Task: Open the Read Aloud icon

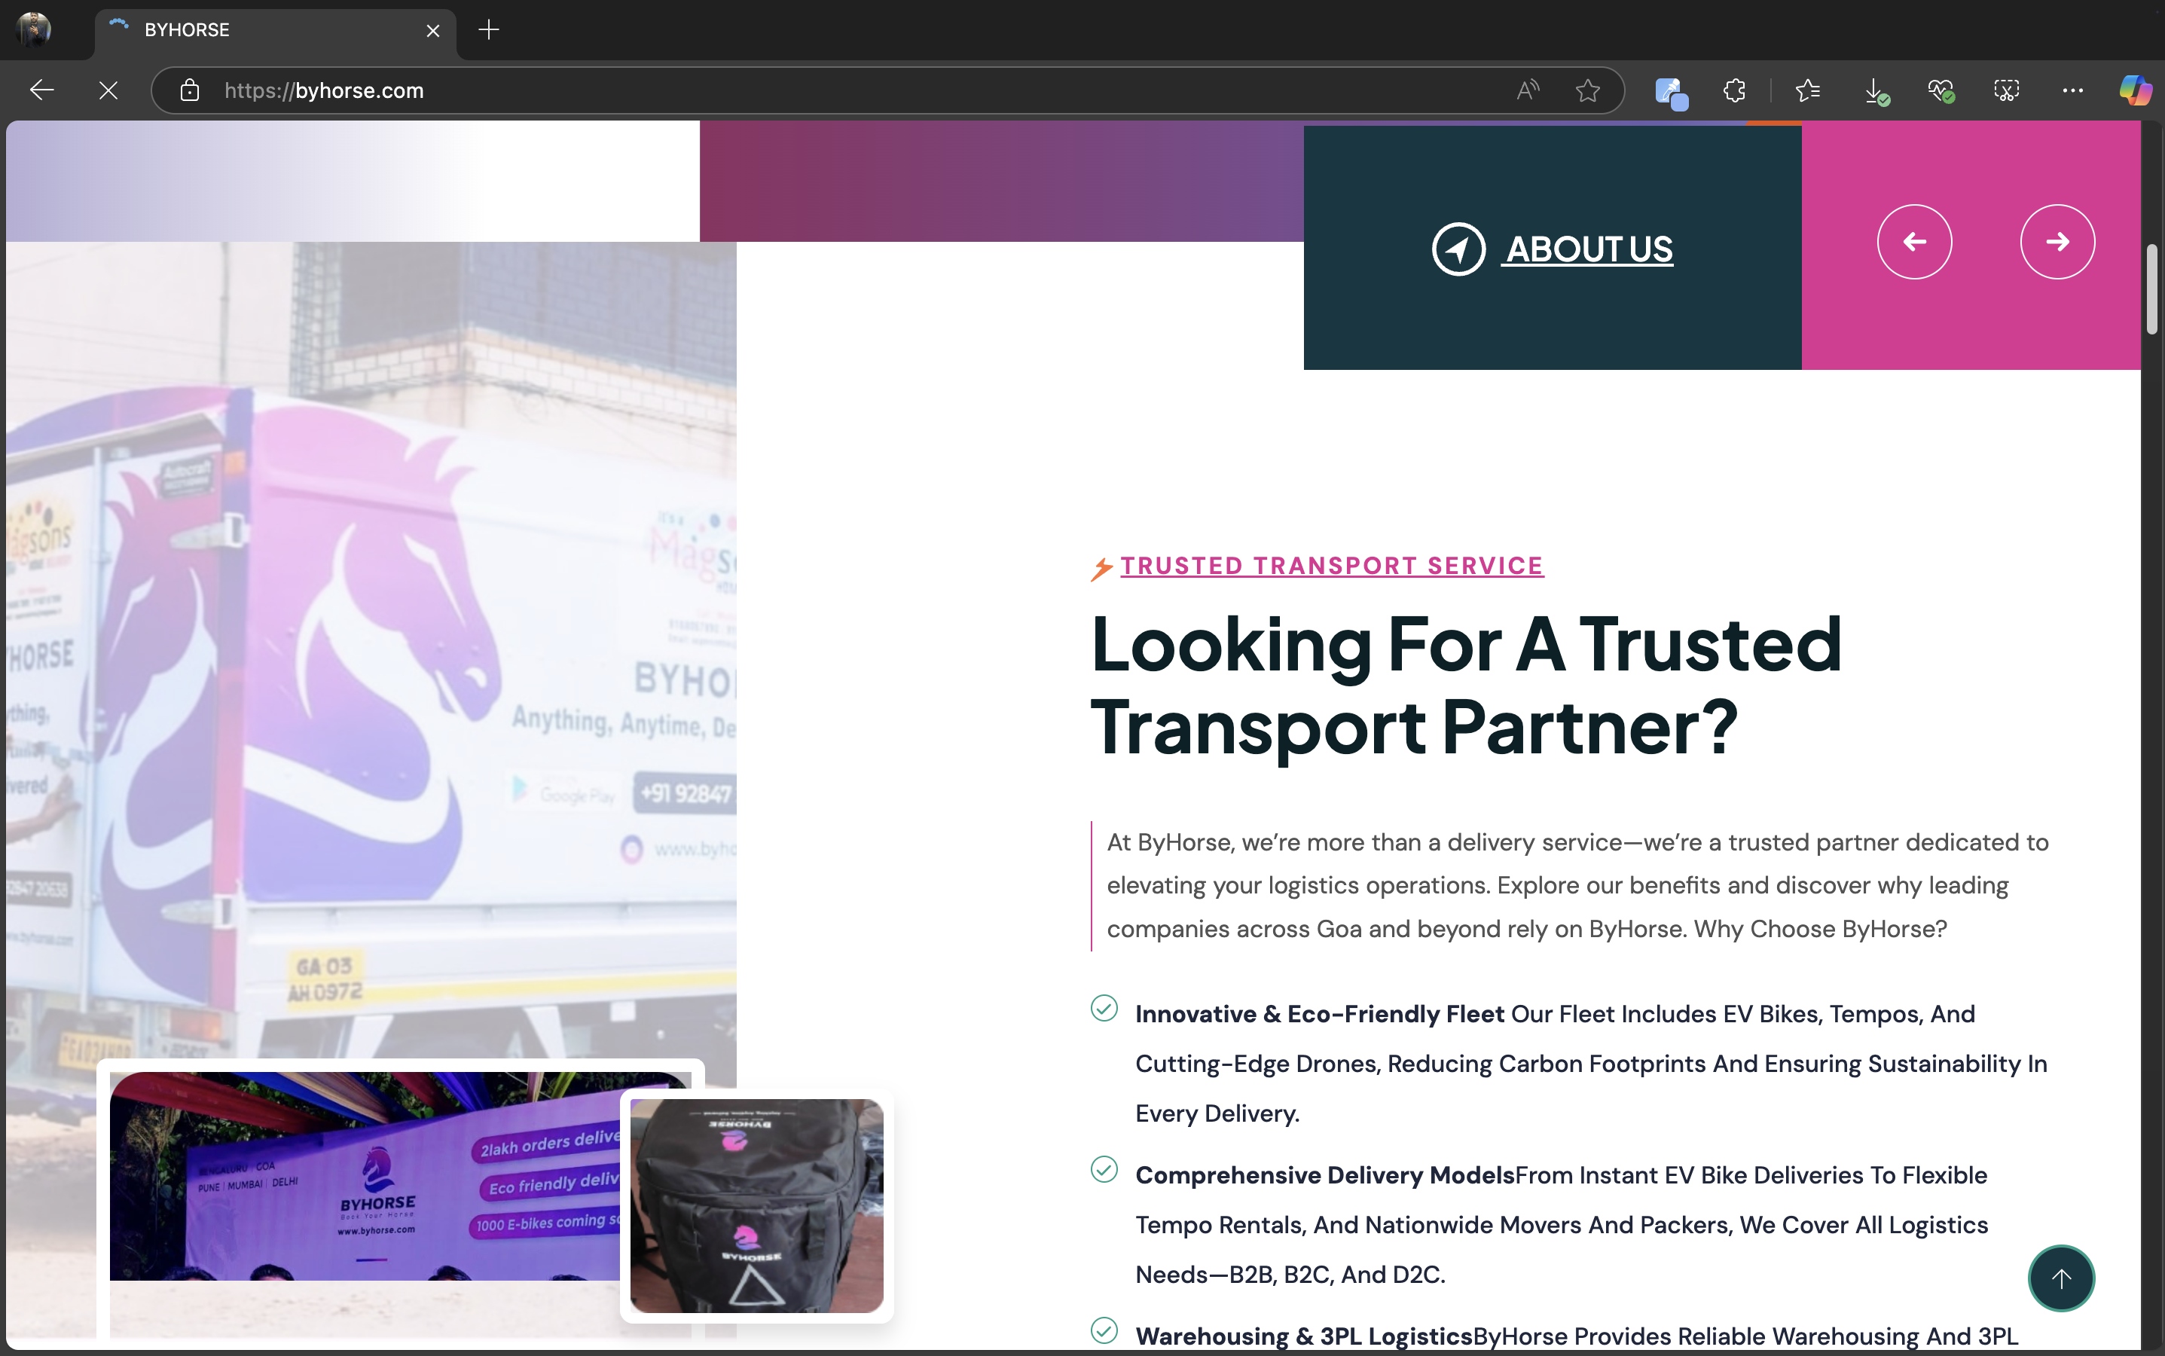Action: [x=1528, y=90]
